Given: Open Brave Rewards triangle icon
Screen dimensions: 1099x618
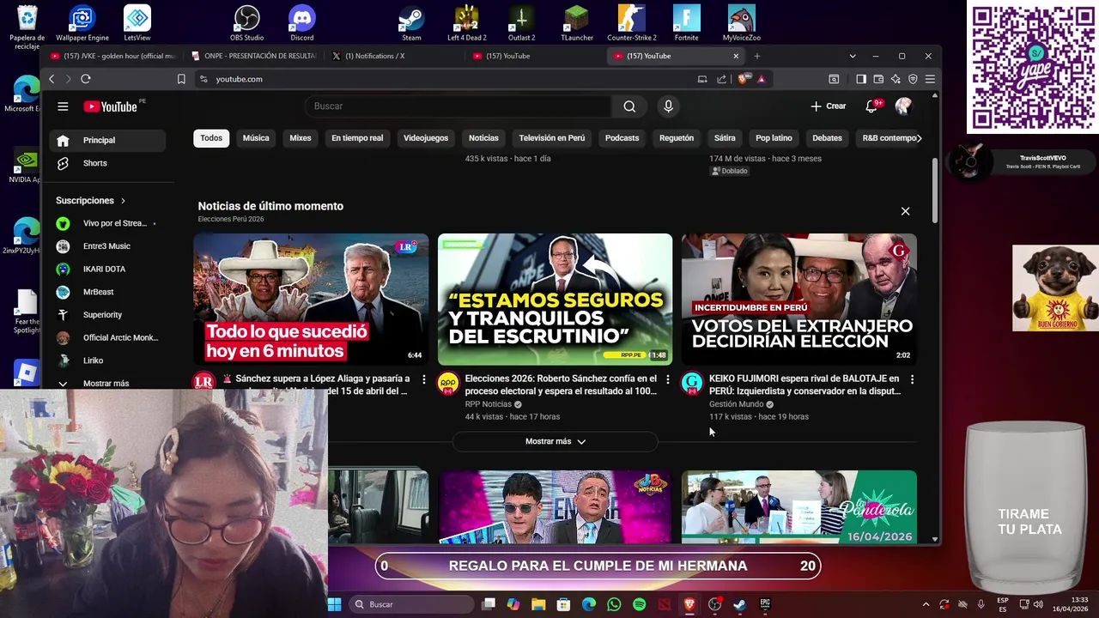Looking at the screenshot, I should coord(761,79).
